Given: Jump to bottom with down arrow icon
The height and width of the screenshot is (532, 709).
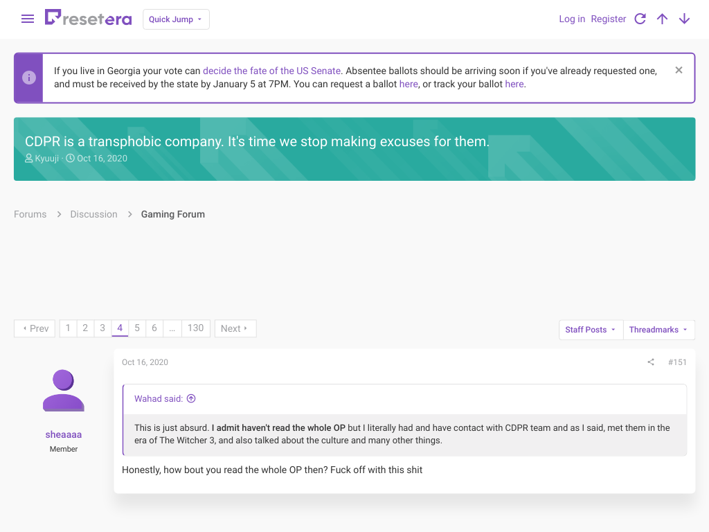Looking at the screenshot, I should point(684,19).
